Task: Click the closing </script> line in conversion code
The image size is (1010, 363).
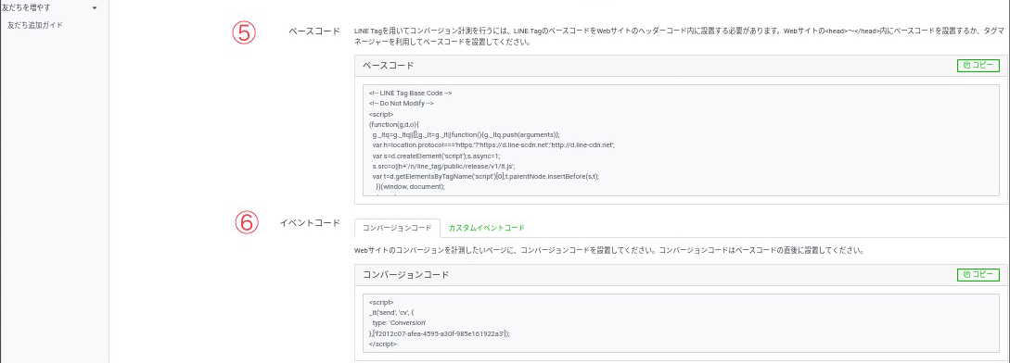Action: 383,344
